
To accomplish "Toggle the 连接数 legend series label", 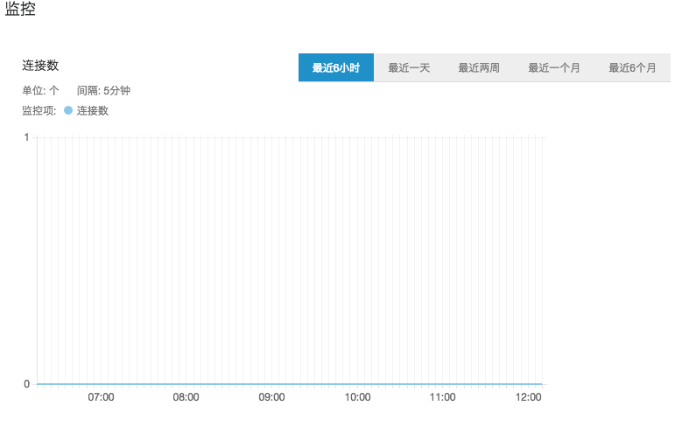I will [x=93, y=111].
